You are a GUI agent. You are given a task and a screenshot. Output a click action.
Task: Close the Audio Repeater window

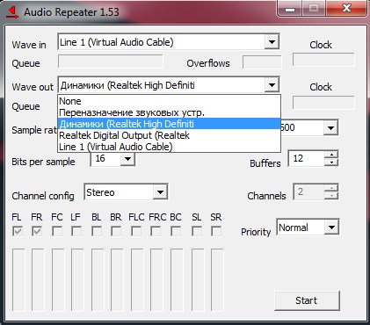346,9
